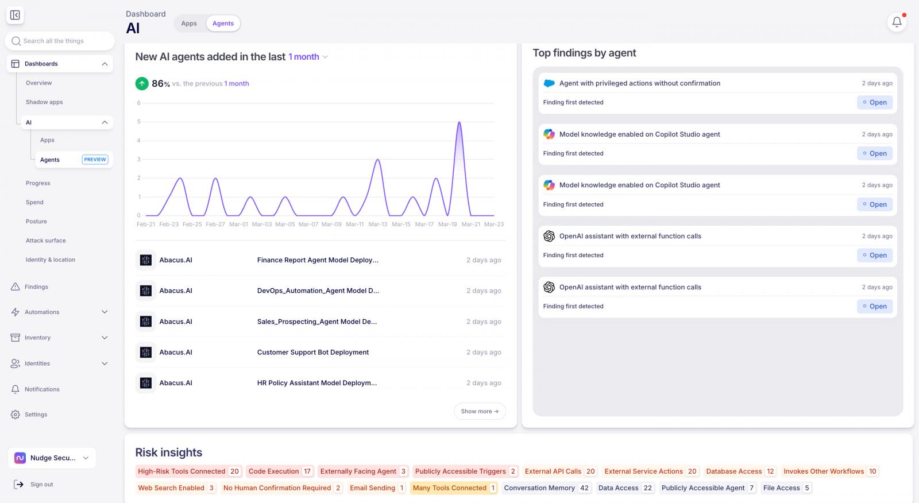Click the green 86% increase arrow icon
919x503 pixels.
pyautogui.click(x=142, y=83)
